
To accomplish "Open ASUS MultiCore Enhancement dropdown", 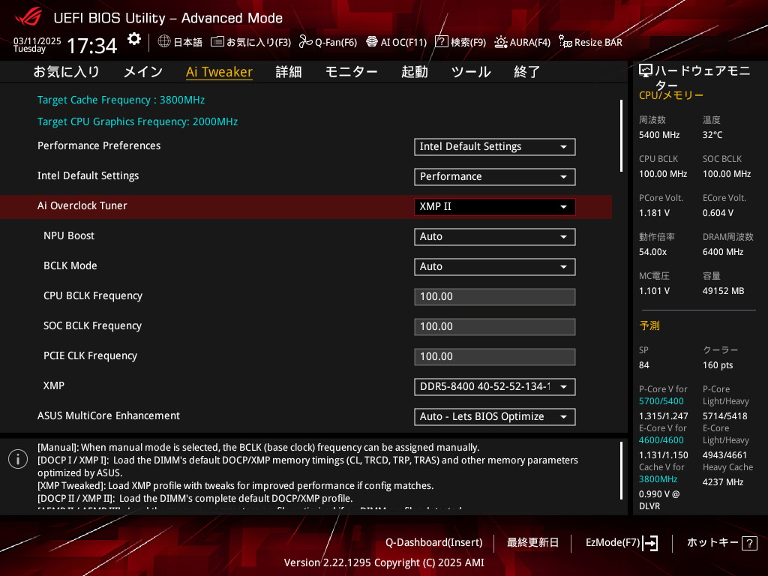I will [495, 416].
